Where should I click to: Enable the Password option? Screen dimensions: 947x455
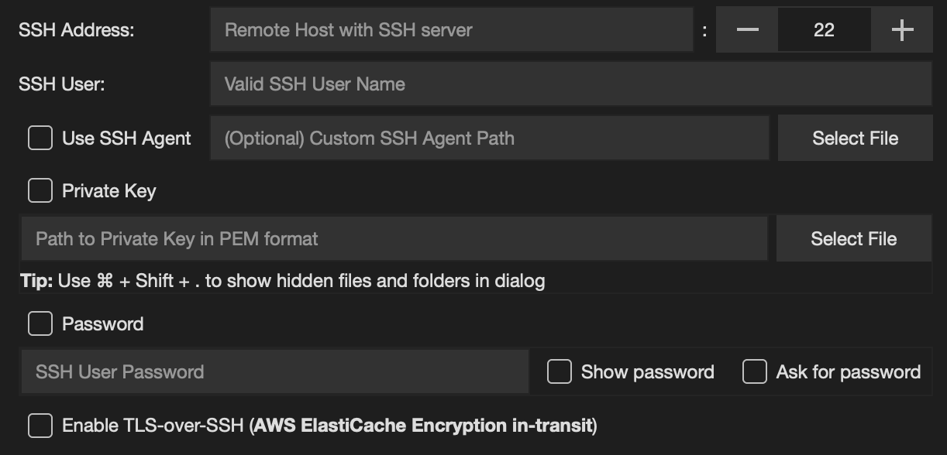tap(40, 323)
